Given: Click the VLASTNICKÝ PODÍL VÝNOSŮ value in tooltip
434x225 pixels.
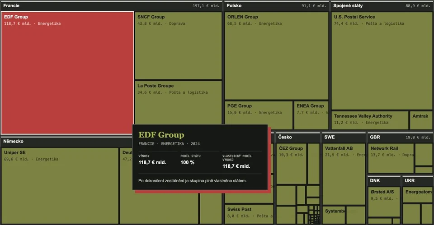Looking at the screenshot, I should click(x=236, y=166).
